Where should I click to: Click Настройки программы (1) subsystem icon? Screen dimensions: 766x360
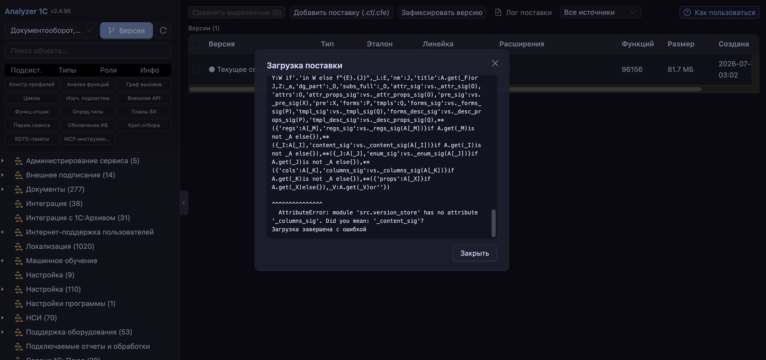pos(19,303)
